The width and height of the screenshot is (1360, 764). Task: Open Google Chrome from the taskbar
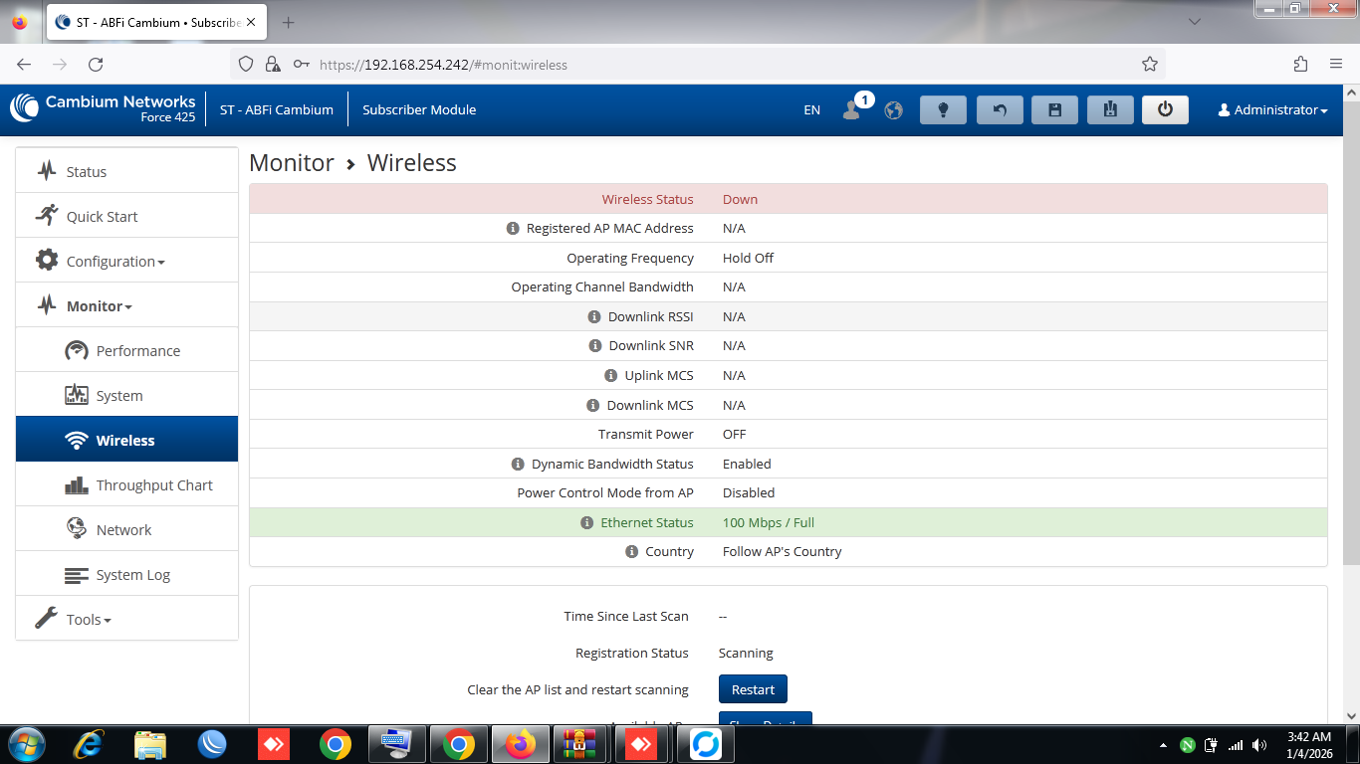[x=335, y=744]
